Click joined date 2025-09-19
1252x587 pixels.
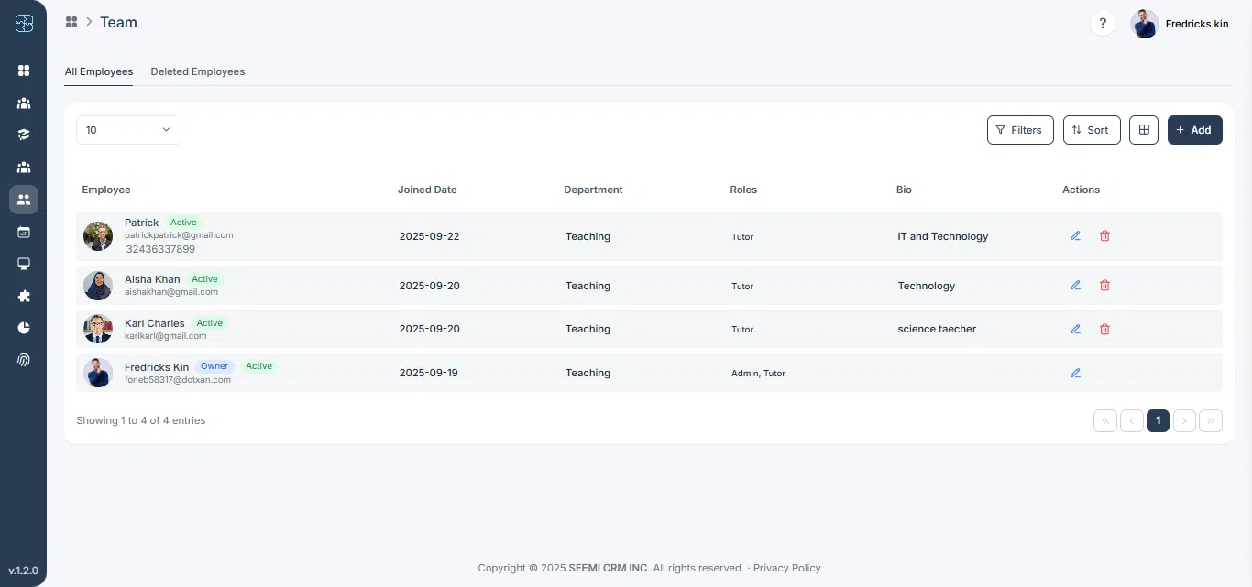point(428,373)
